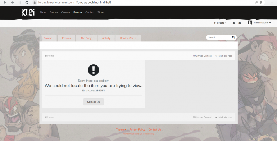Focus the Search input field
The height and width of the screenshot is (141, 277).
219,37
